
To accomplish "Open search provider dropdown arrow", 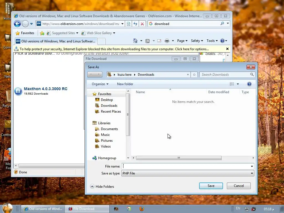I will coord(228,23).
